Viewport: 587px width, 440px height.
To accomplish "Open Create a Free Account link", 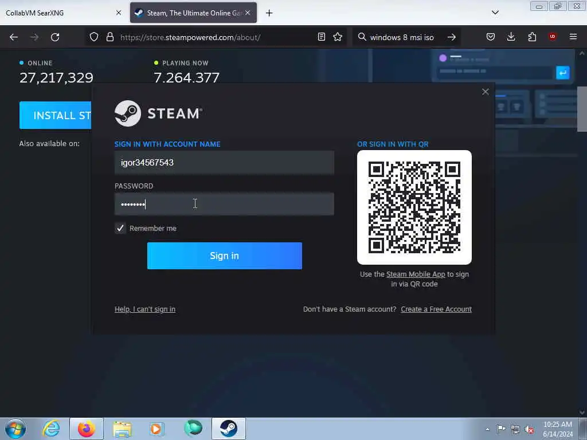I will point(436,309).
